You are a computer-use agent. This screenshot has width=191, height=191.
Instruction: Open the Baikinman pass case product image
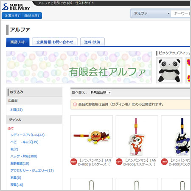tap(176, 136)
